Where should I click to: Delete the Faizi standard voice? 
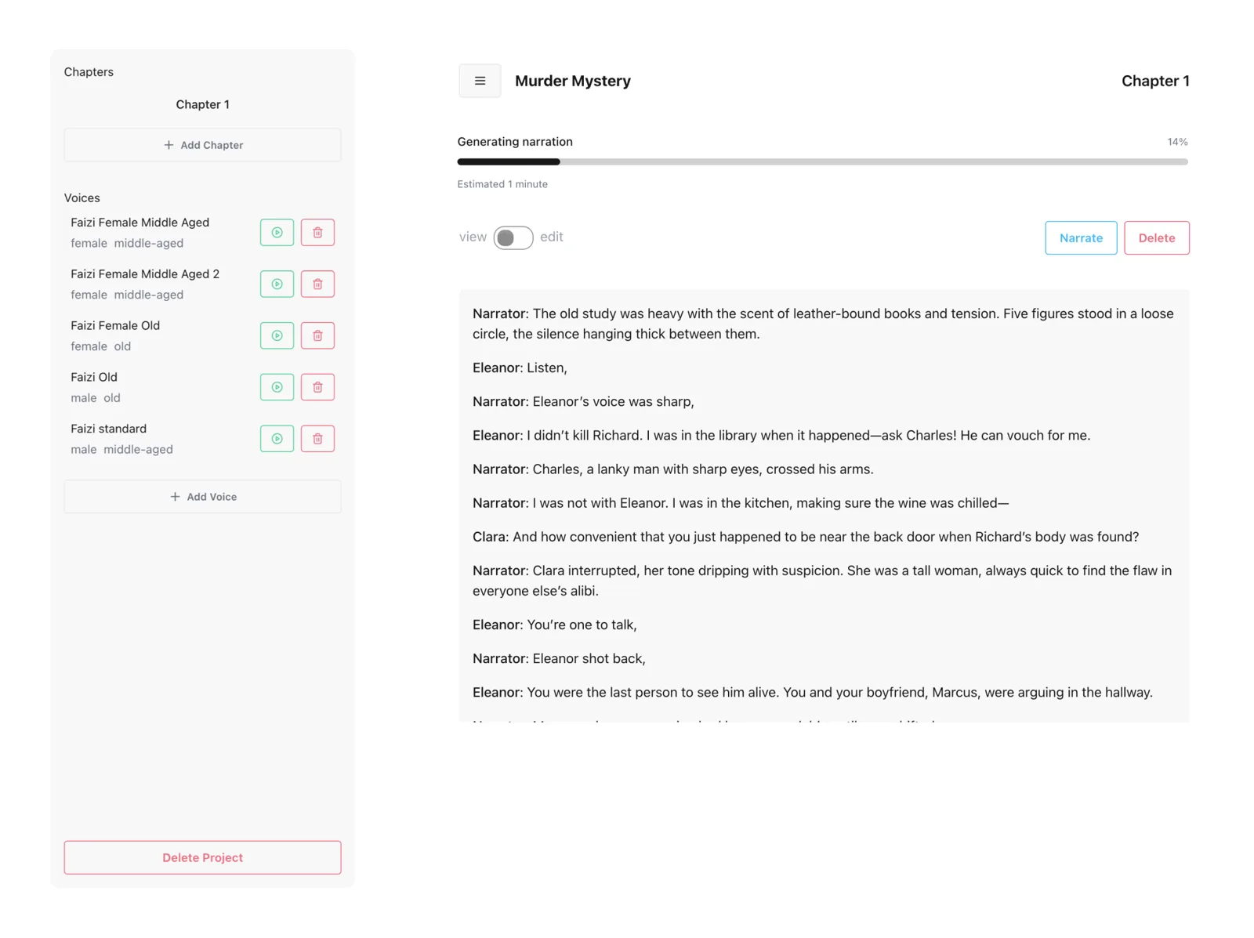pyautogui.click(x=317, y=439)
